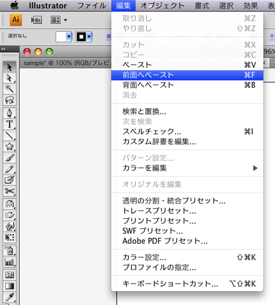Open Adobe Bridge via Br icon

[36, 20]
